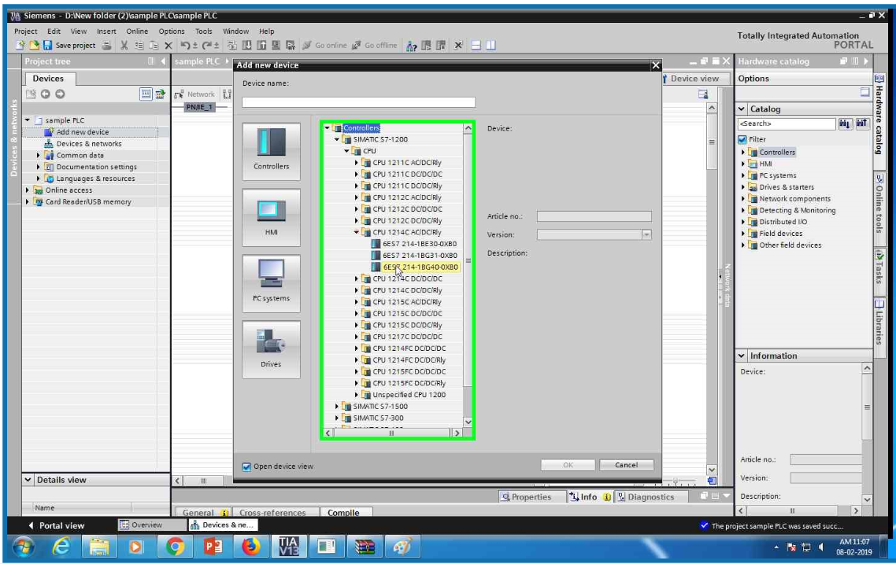The height and width of the screenshot is (564, 896).
Task: Click the Cancel button in Add new device
Action: [x=626, y=465]
